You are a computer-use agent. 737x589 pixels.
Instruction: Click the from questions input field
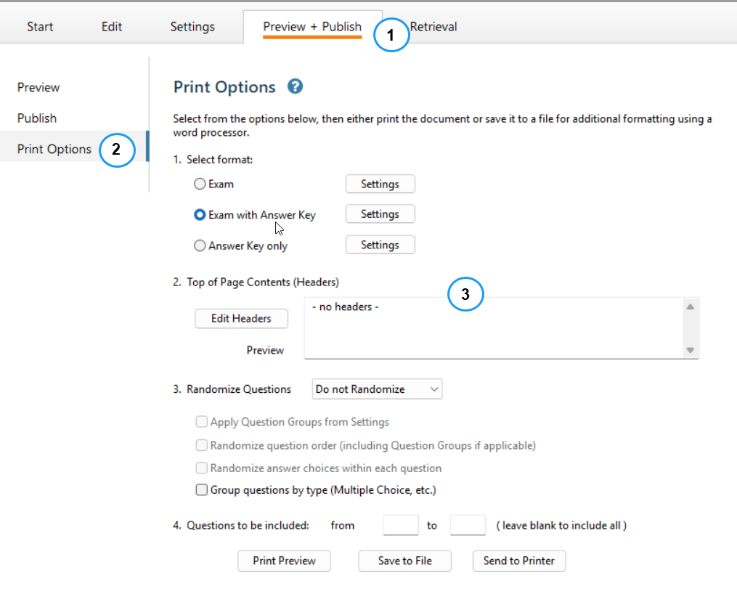(x=400, y=524)
